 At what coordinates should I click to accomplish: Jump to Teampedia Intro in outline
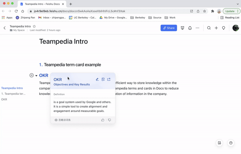[x=12, y=88]
